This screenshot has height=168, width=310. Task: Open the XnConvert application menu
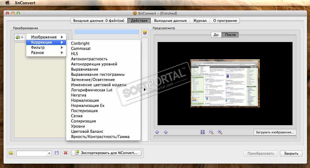(x=25, y=3)
